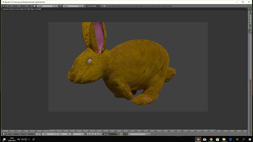
Task: Toggle use preview range clock icon
Action: [x=37, y=134]
